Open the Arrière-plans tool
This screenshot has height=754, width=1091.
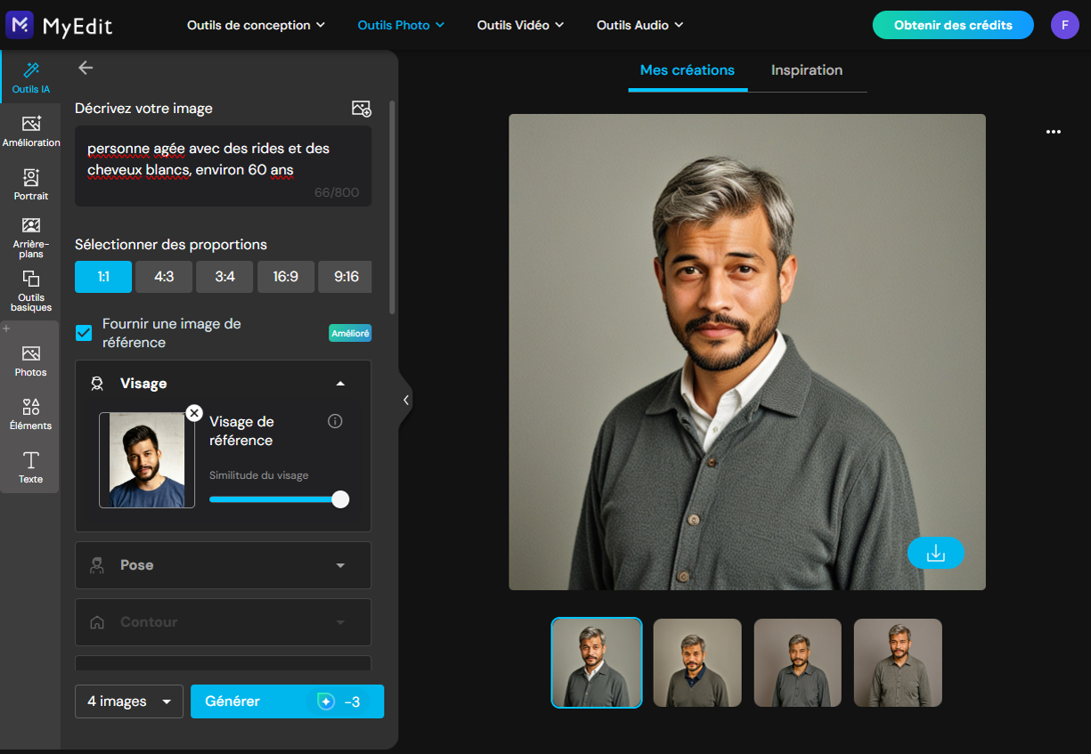(31, 238)
